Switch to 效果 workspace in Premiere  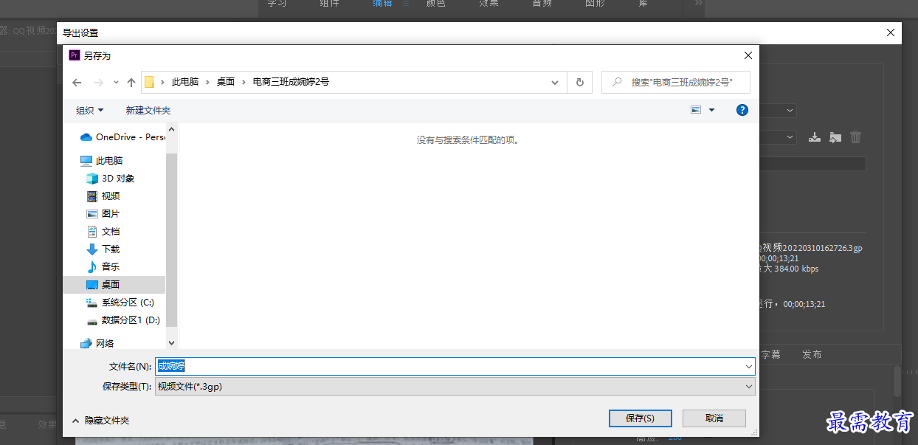pos(489,4)
